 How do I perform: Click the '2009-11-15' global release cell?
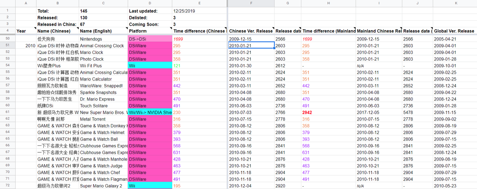[x=455, y=113]
